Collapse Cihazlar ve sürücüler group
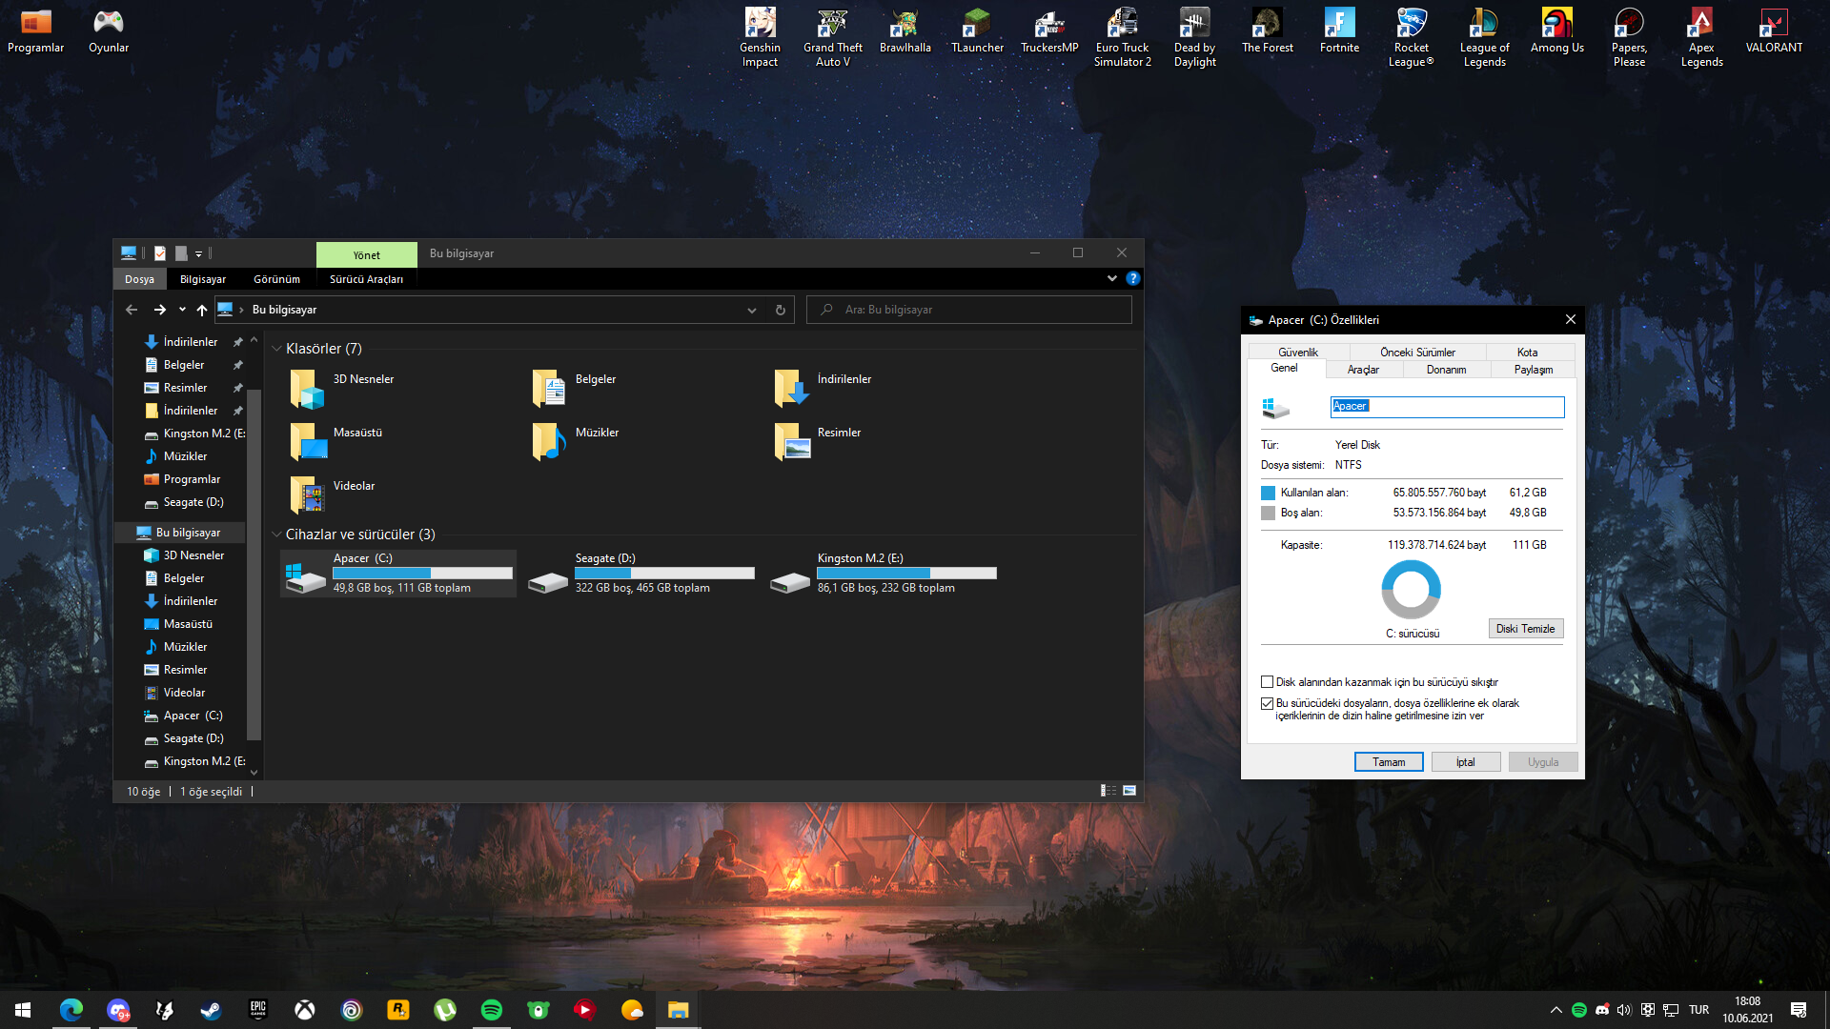 276,535
